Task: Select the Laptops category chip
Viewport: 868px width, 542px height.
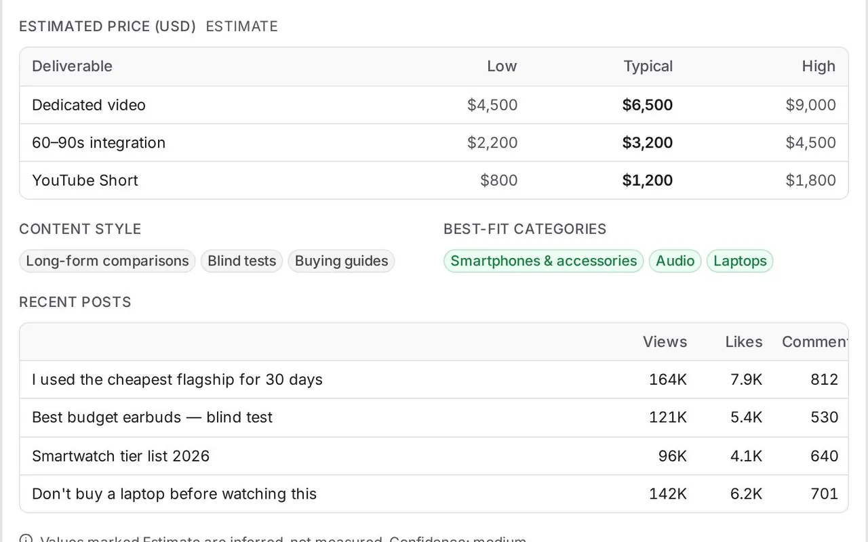Action: [x=740, y=261]
